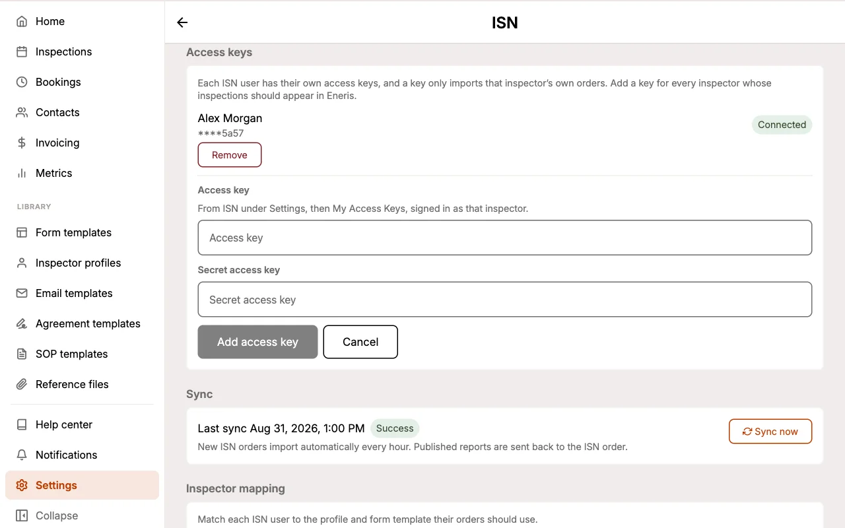Click the Help center book icon
This screenshot has width=845, height=528.
[22, 424]
